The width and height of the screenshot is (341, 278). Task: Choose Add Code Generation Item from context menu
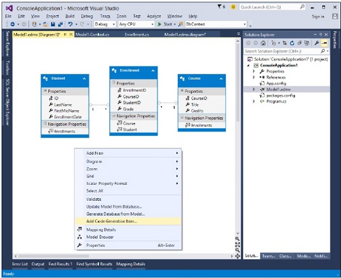128,221
